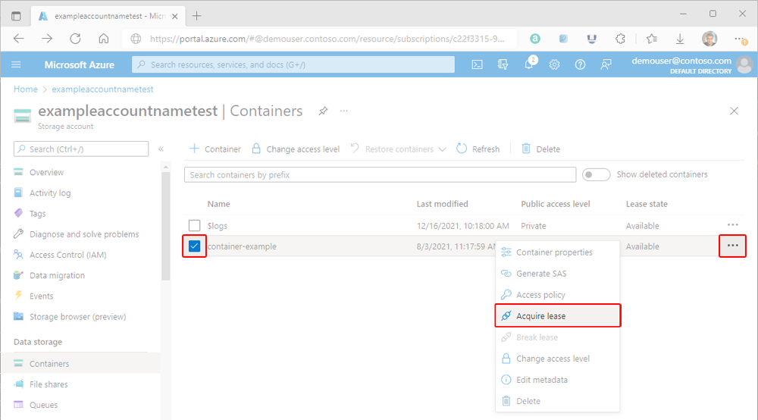Choose Delete in context menu

coord(557,401)
